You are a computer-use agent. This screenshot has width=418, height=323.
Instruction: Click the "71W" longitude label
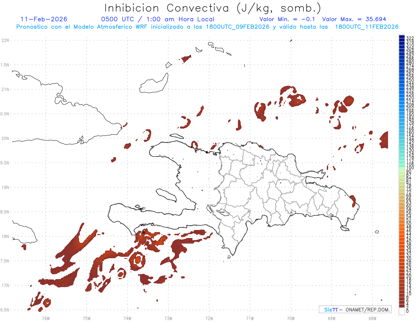click(x=250, y=318)
